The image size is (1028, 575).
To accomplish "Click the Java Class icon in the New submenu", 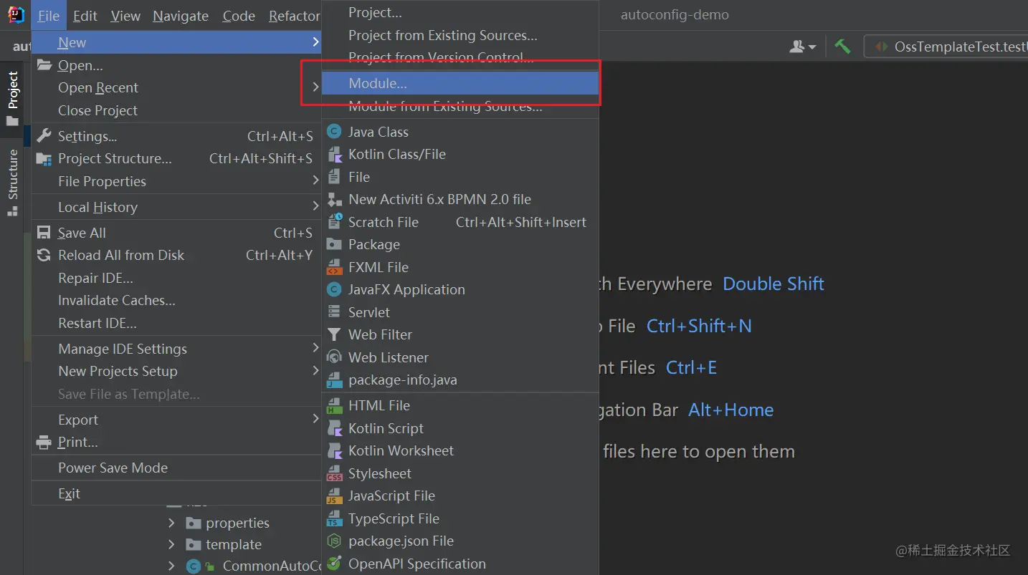I will click(x=334, y=132).
